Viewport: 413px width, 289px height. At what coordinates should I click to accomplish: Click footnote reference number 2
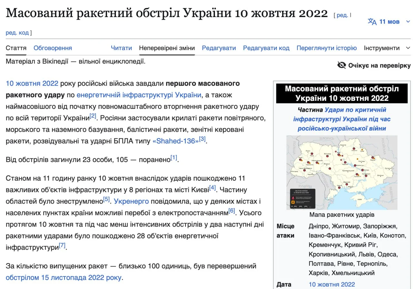pyautogui.click(x=93, y=116)
